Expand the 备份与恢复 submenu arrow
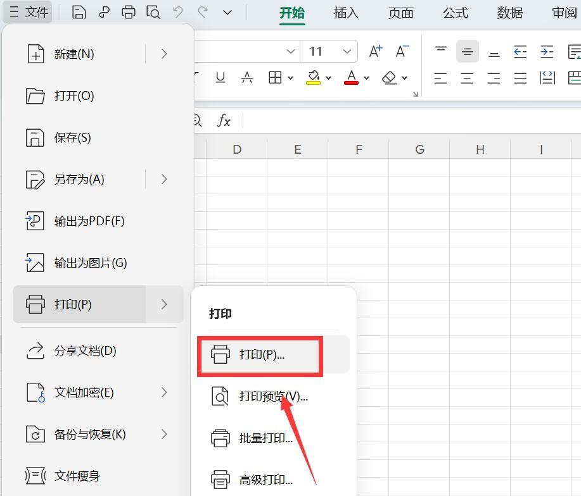Screen dimensions: 581x496 (x=164, y=434)
